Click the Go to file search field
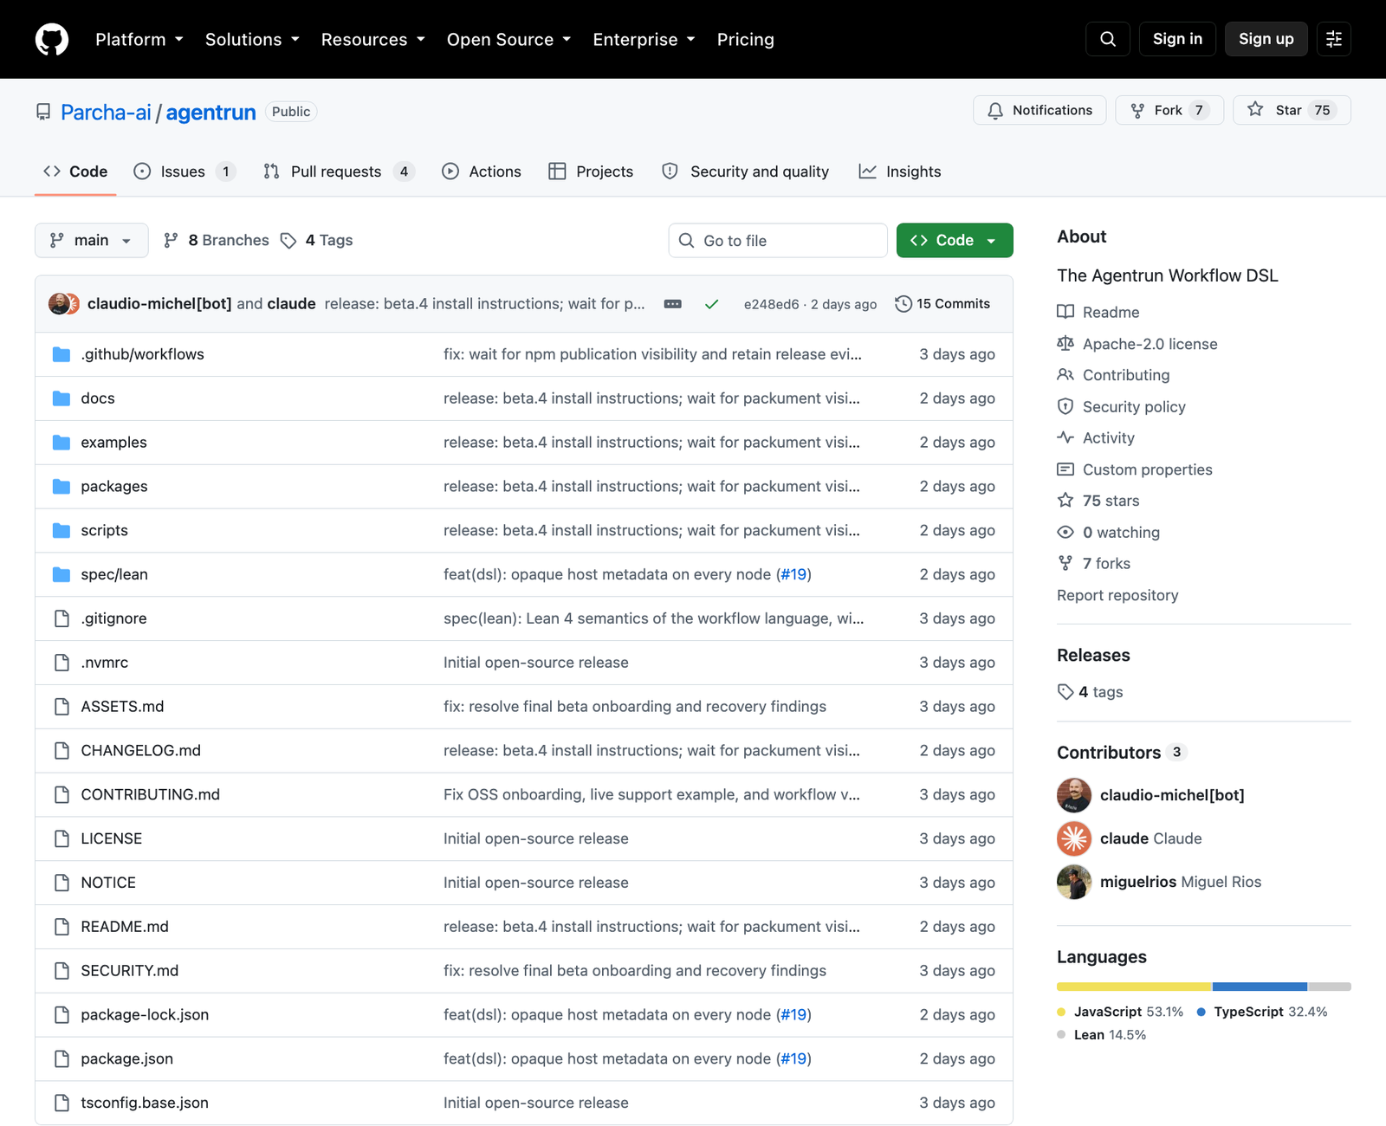 point(778,241)
